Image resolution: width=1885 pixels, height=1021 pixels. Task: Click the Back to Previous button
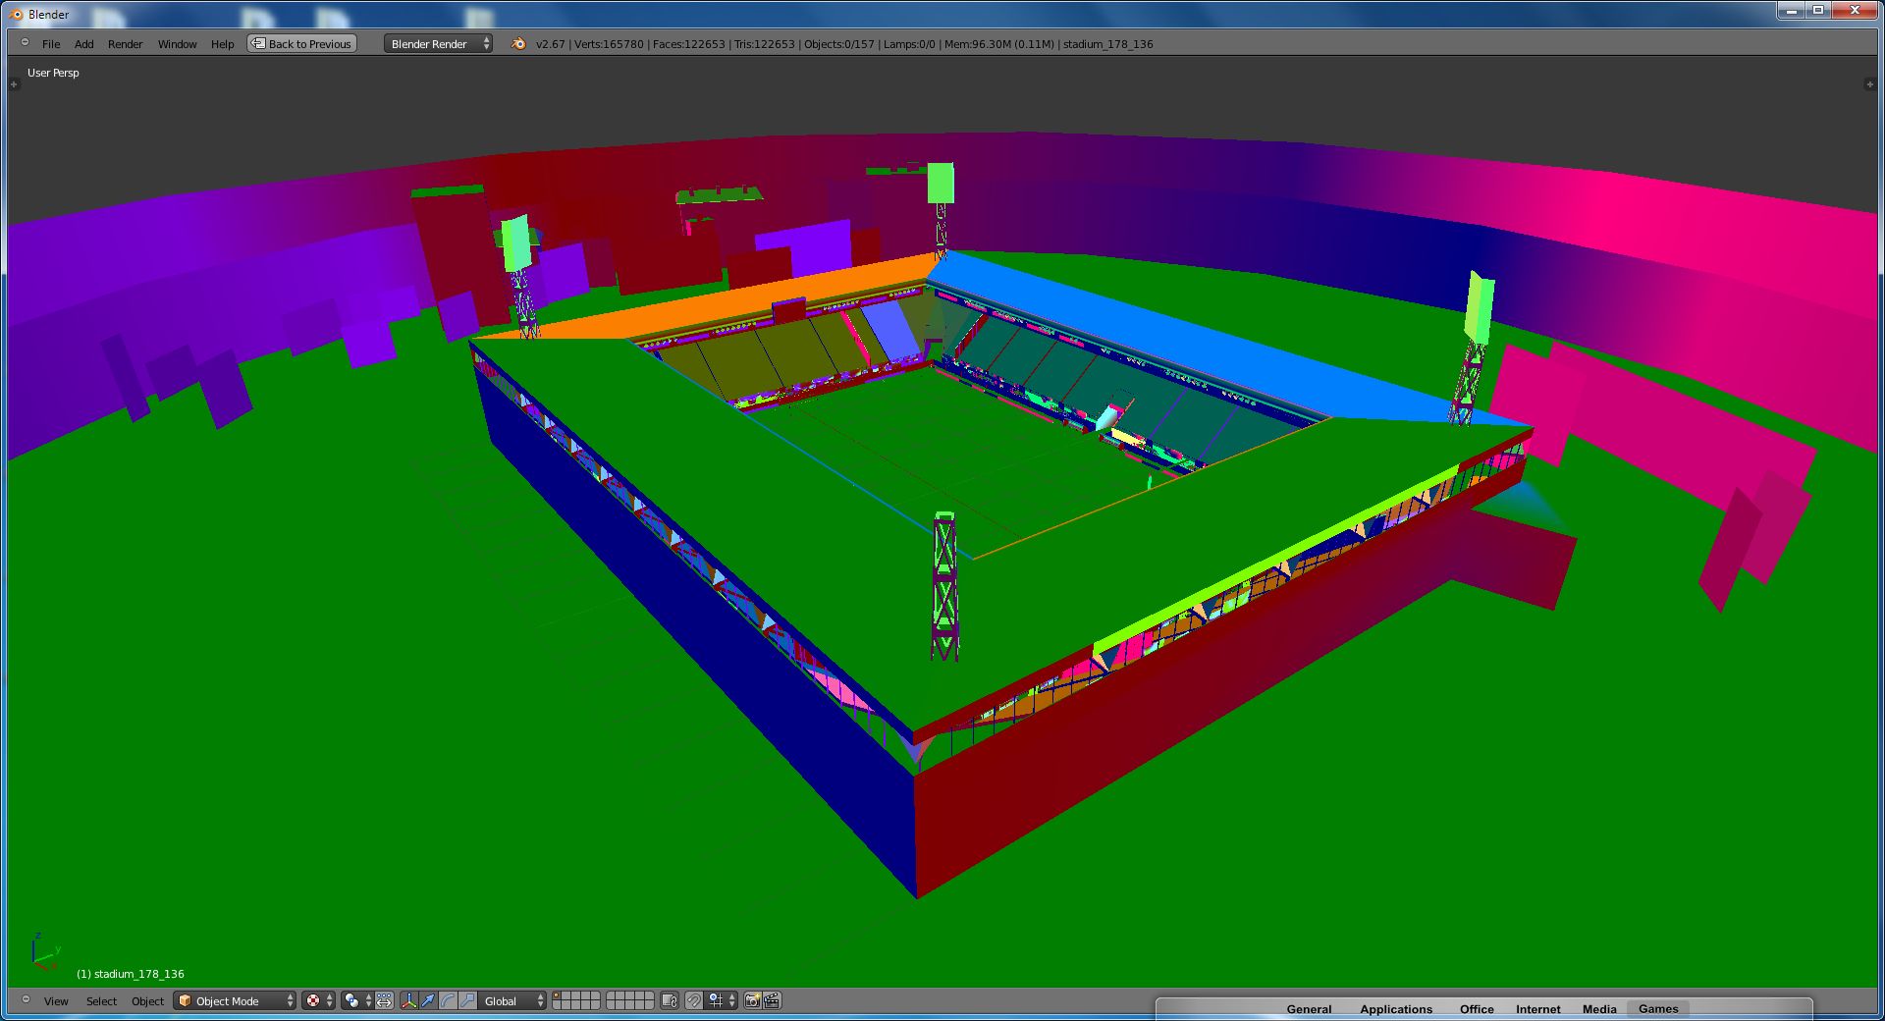coord(301,43)
